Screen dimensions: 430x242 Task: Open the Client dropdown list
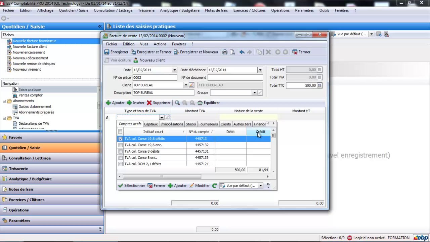click(x=185, y=85)
